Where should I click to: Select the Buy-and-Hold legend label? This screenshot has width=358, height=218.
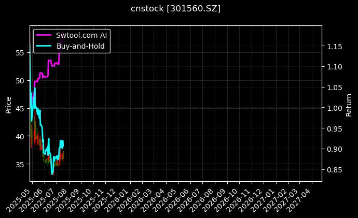coord(81,46)
